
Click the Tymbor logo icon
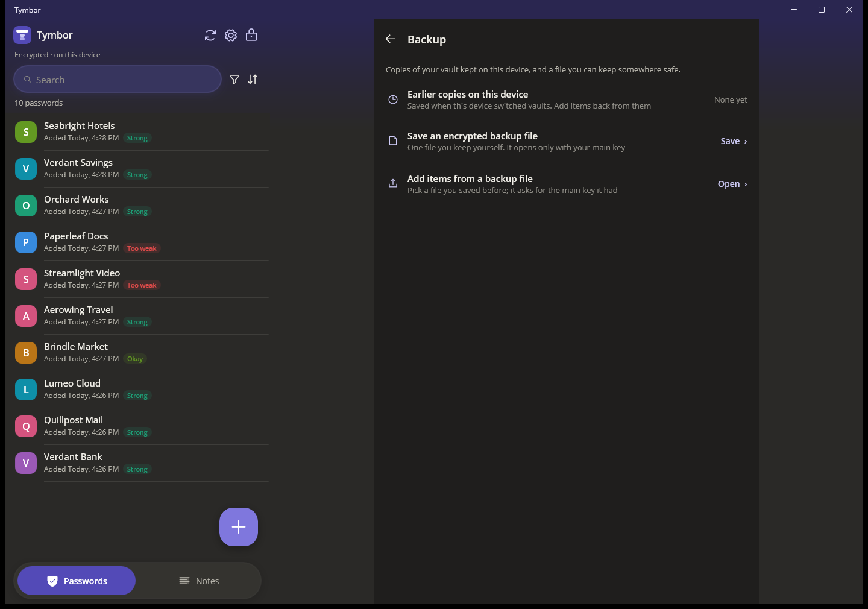[x=22, y=35]
